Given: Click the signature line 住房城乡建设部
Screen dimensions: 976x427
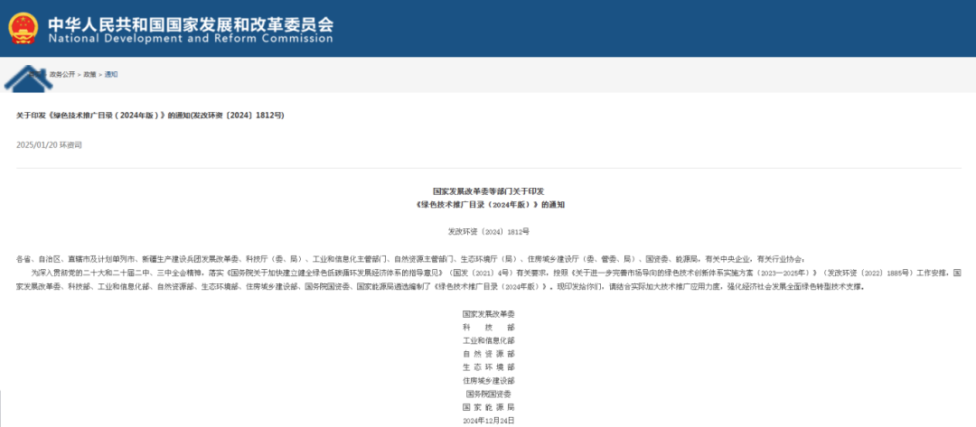Looking at the screenshot, I should coord(488,381).
